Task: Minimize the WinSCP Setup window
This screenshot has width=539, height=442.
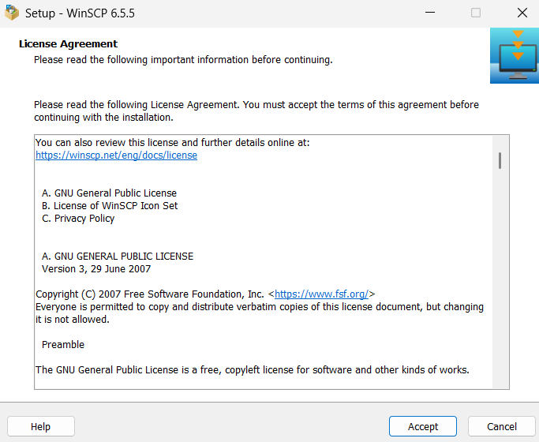Action: point(430,13)
